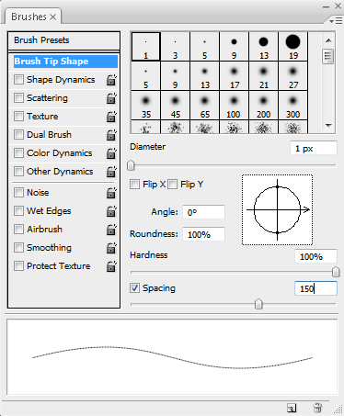Toggle lock icon for Dual Brush
Screen dimensions: 344x416
(x=111, y=135)
